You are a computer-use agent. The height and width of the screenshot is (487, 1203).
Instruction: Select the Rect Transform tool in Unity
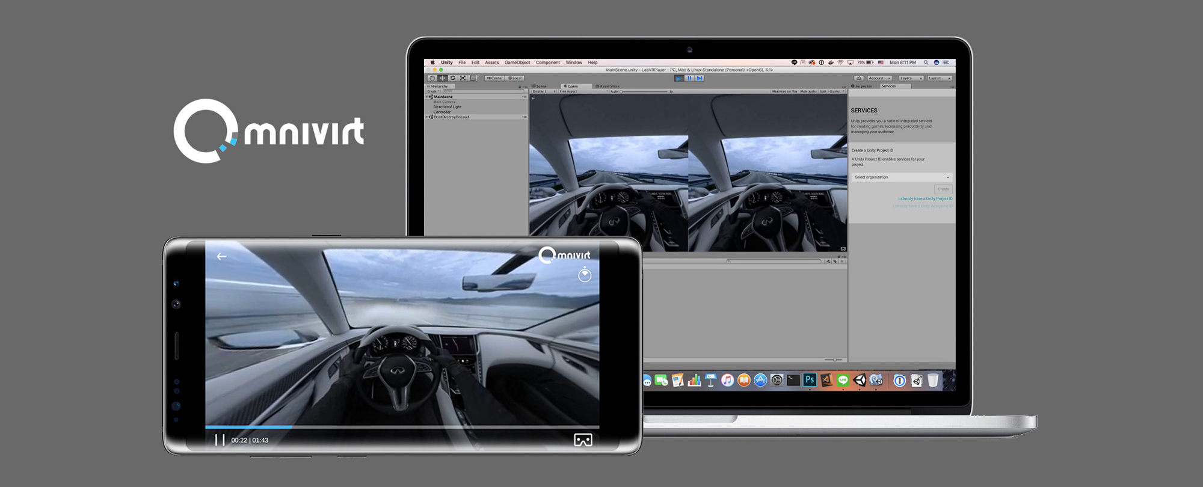pyautogui.click(x=473, y=78)
